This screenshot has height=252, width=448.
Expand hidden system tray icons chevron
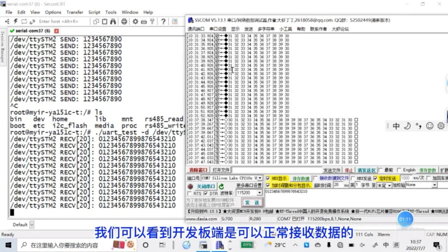point(295,245)
